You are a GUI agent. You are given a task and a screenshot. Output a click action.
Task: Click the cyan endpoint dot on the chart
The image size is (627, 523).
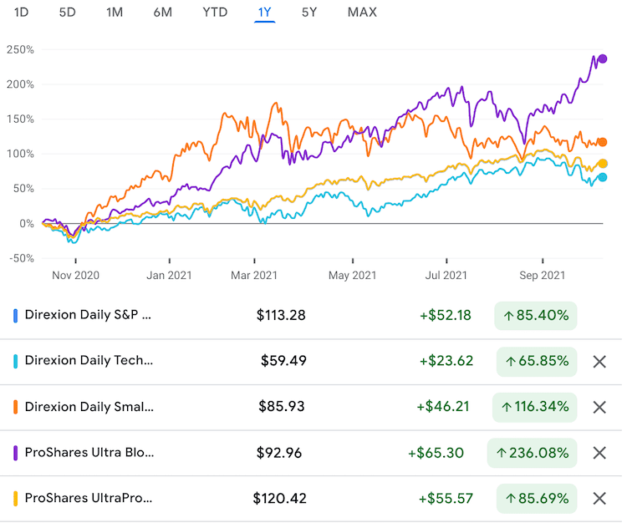(x=602, y=177)
